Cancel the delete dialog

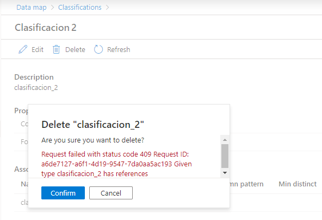coord(111,193)
